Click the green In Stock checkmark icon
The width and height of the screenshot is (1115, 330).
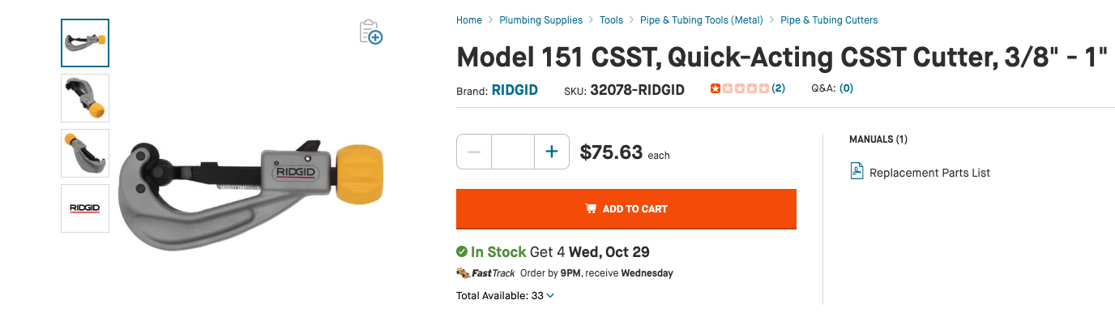point(462,252)
